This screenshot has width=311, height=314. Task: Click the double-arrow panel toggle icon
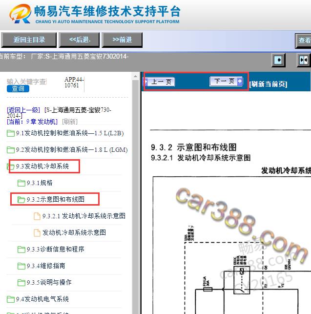(304, 60)
